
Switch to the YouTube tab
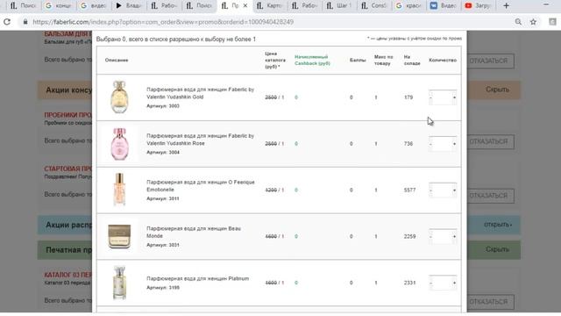tap(478, 6)
